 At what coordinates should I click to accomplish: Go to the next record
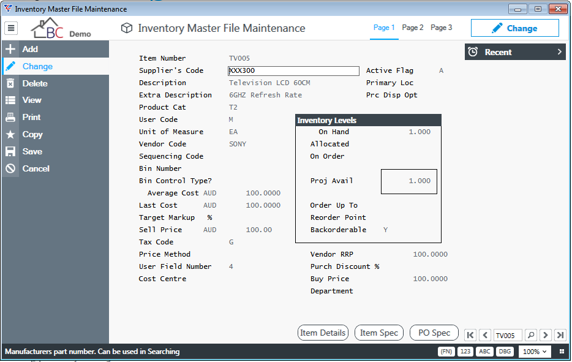[x=546, y=335]
